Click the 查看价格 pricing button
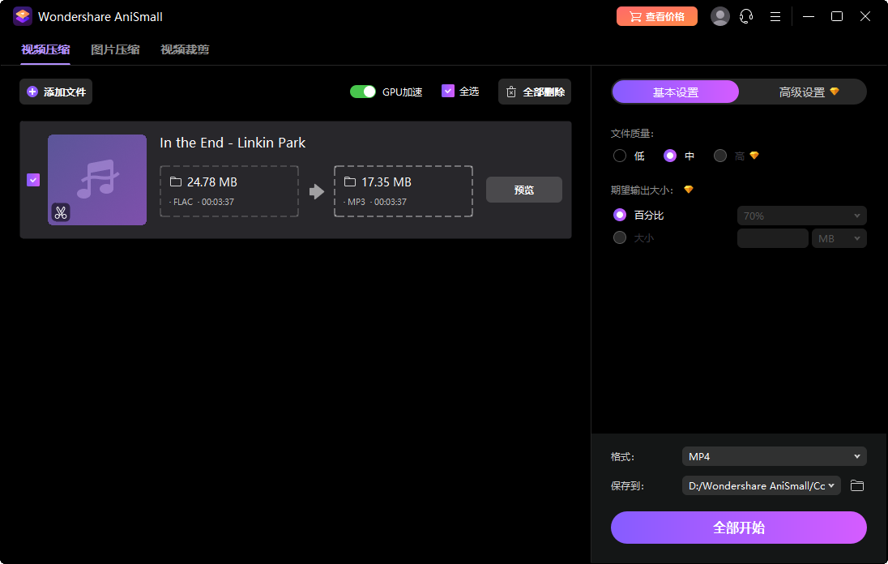888x564 pixels. [x=657, y=16]
